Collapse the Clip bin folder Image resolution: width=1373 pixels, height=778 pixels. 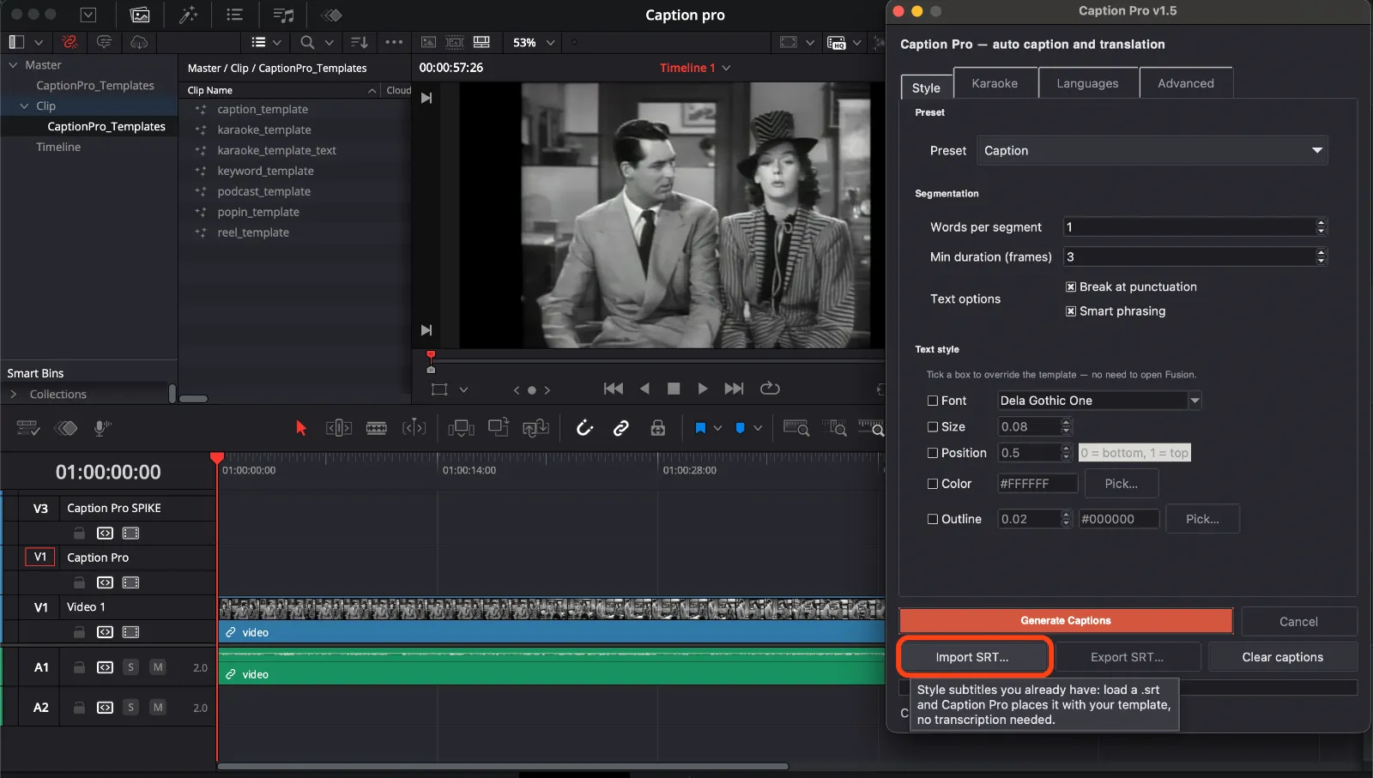pyautogui.click(x=24, y=106)
